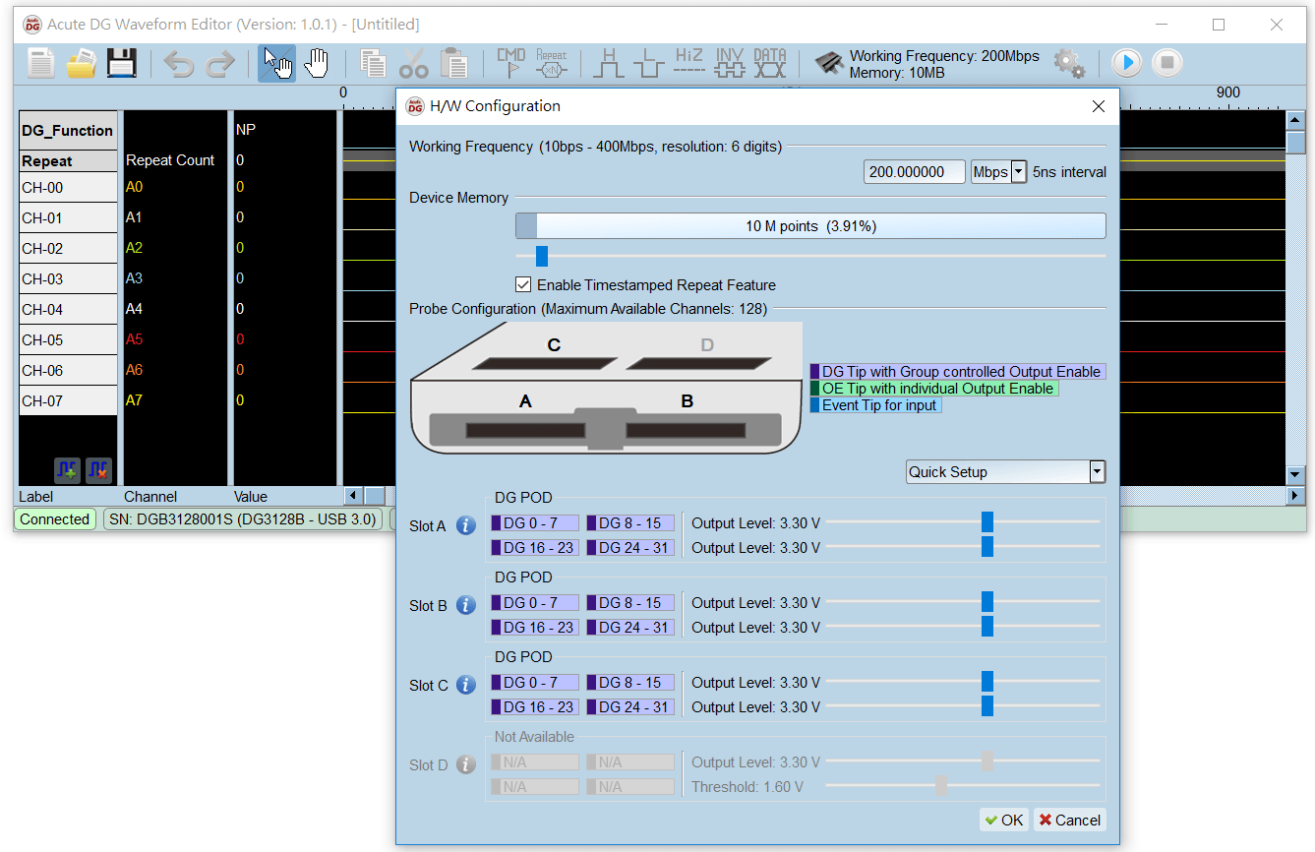Screen dimensions: 1315x852
Task: Open the settings gear menu in the toolbar
Action: [x=1069, y=62]
